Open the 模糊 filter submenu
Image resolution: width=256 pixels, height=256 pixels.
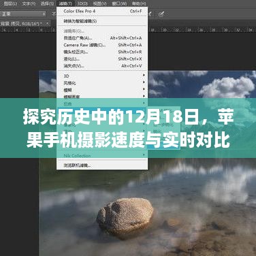point(102,90)
